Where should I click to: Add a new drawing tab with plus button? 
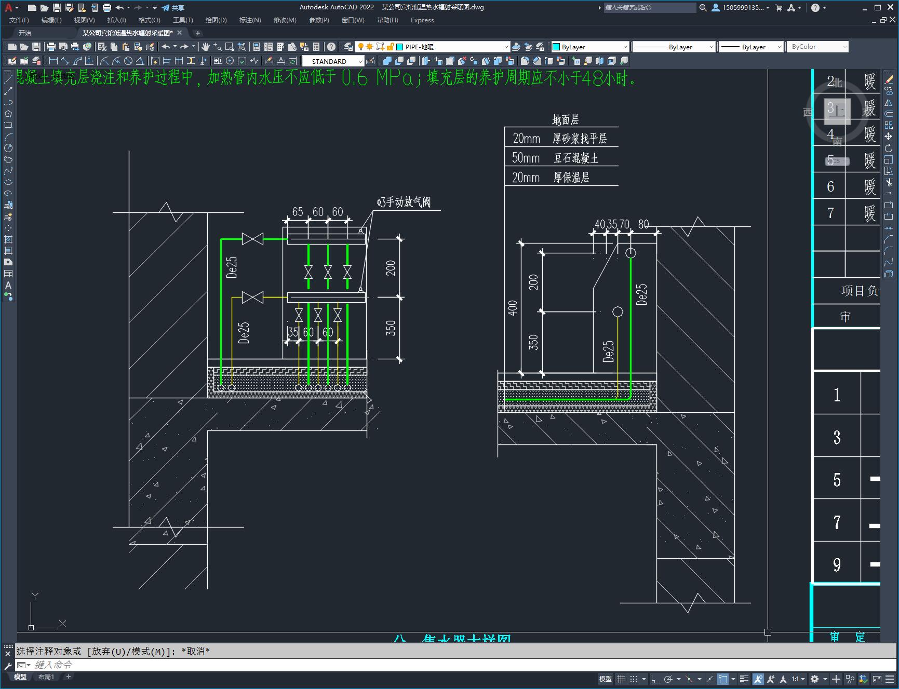tap(197, 33)
